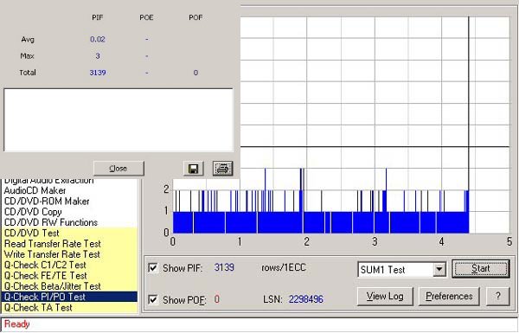
Task: Click the PIF column header
Action: pos(98,17)
